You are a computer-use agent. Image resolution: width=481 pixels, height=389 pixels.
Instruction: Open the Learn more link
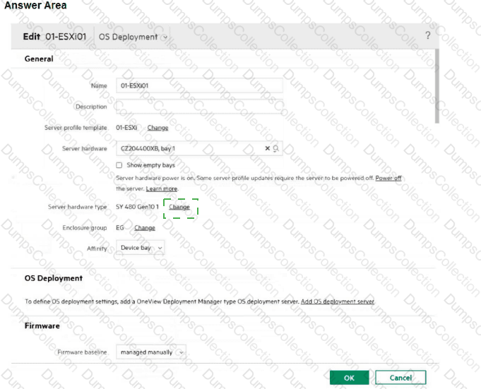click(162, 189)
